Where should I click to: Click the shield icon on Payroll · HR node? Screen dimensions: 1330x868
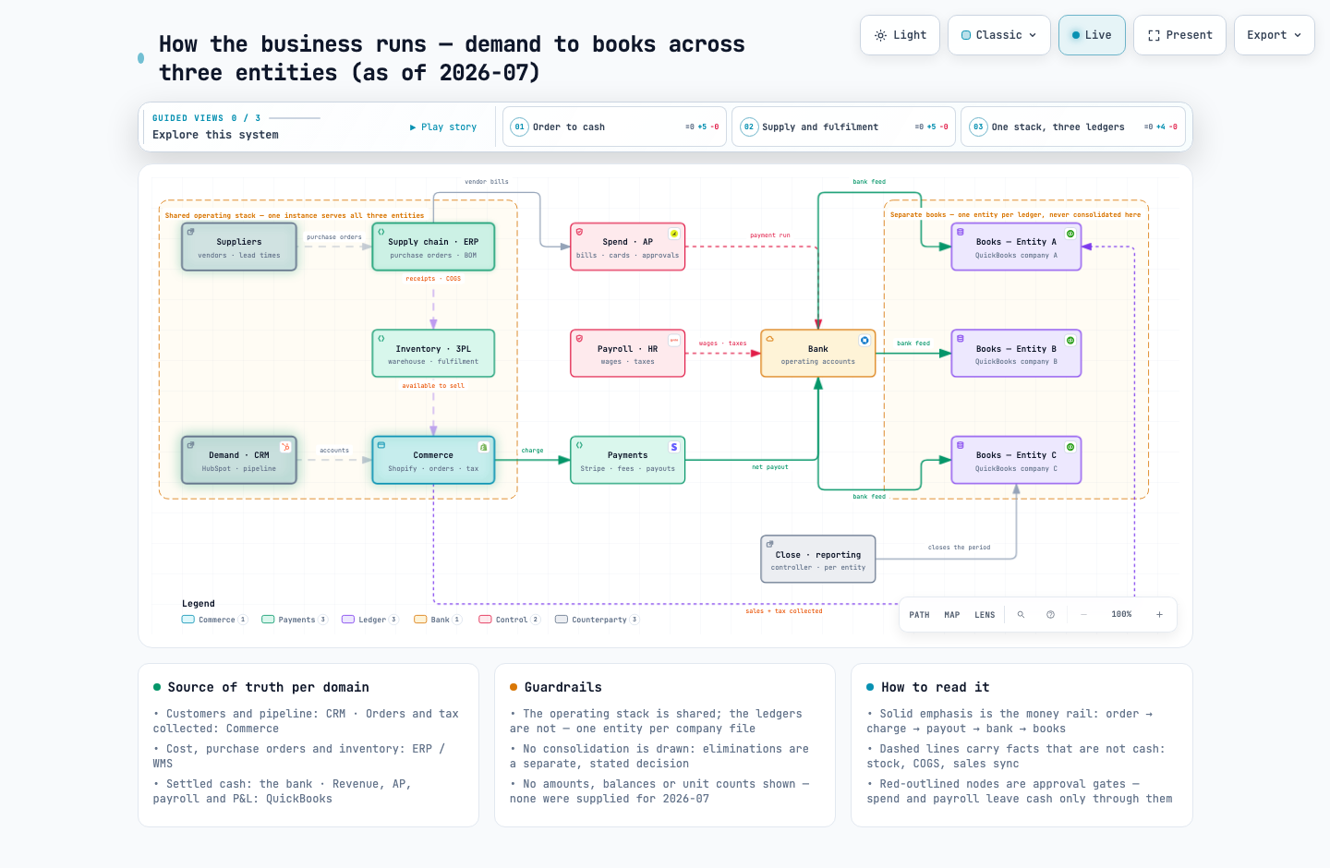(x=579, y=339)
